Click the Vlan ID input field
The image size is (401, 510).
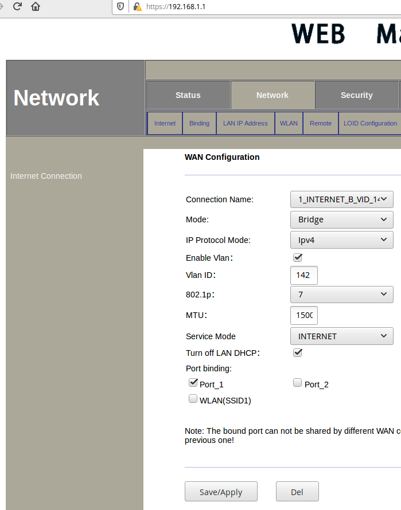click(x=304, y=275)
